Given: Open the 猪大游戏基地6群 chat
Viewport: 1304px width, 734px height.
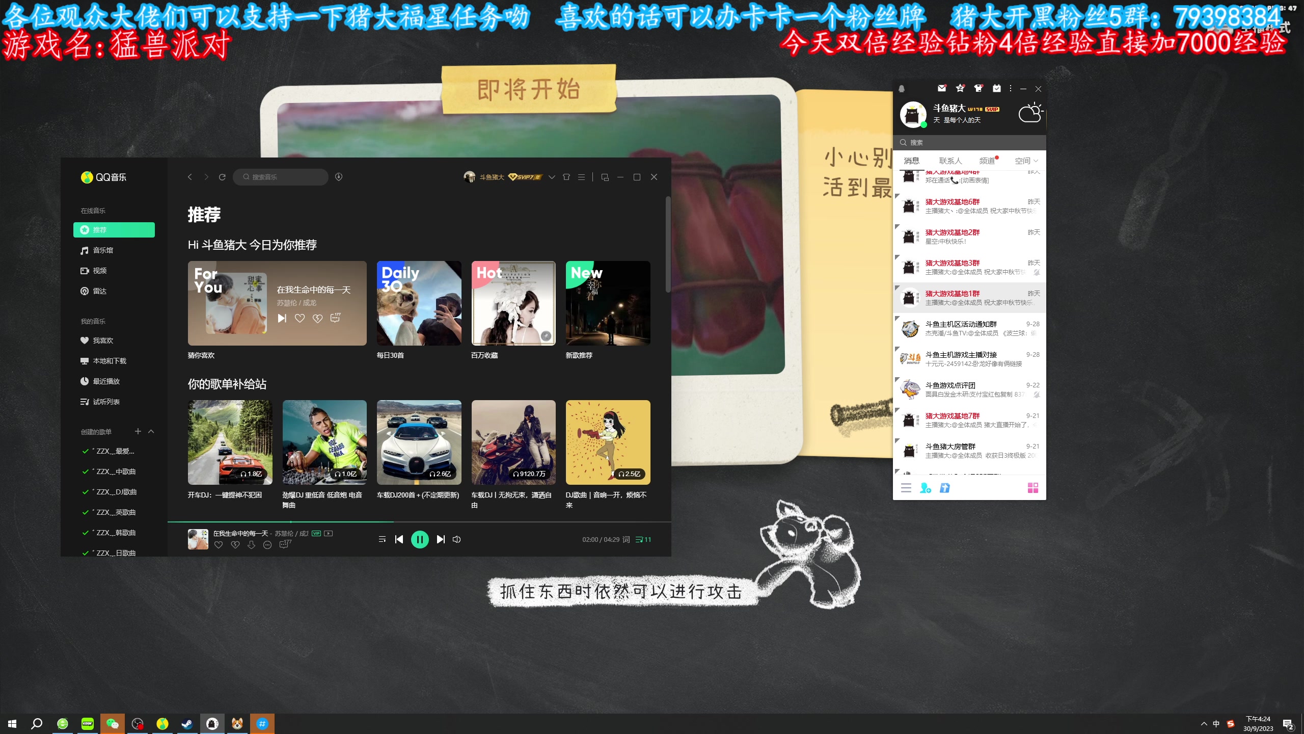Looking at the screenshot, I should [x=969, y=206].
